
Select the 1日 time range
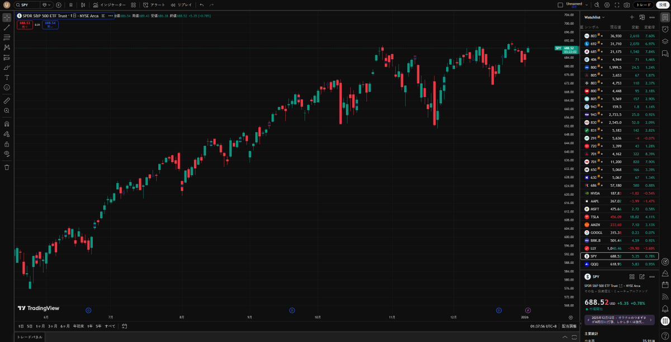21,326
